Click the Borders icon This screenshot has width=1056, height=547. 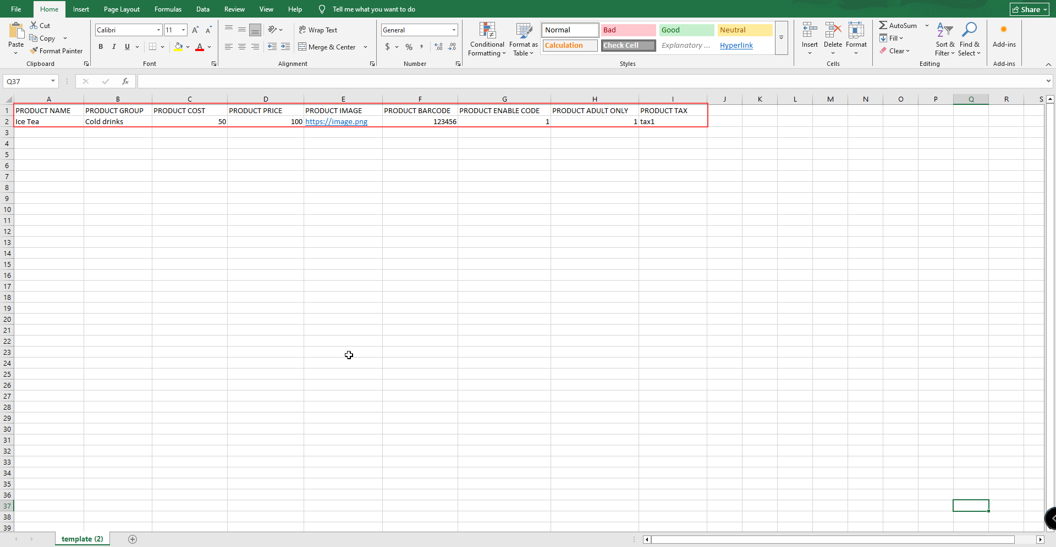153,47
